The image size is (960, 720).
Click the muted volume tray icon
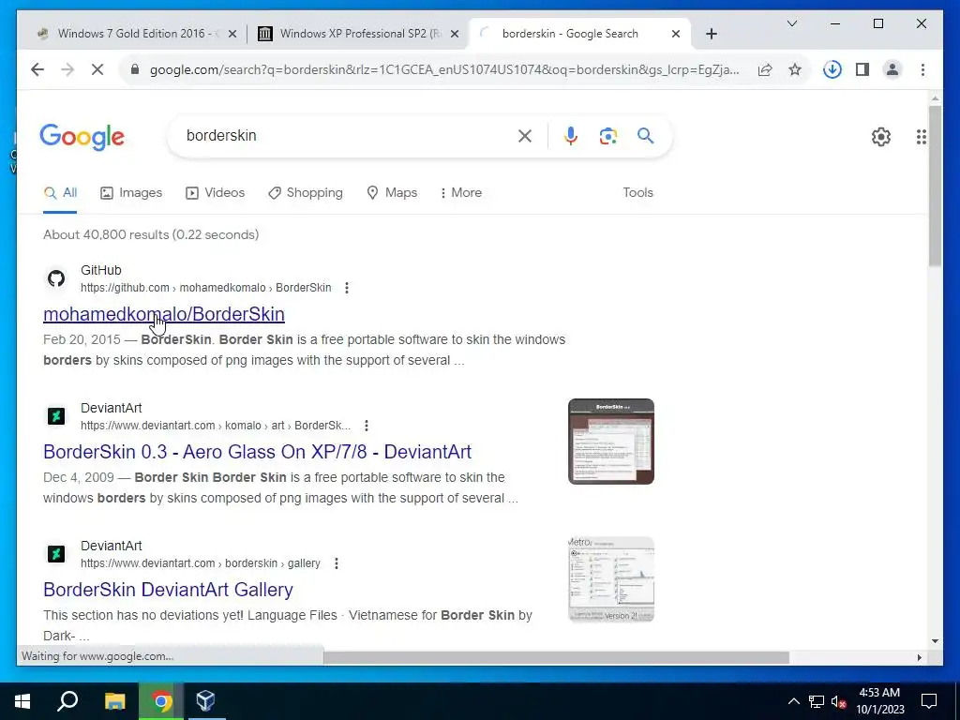click(839, 701)
